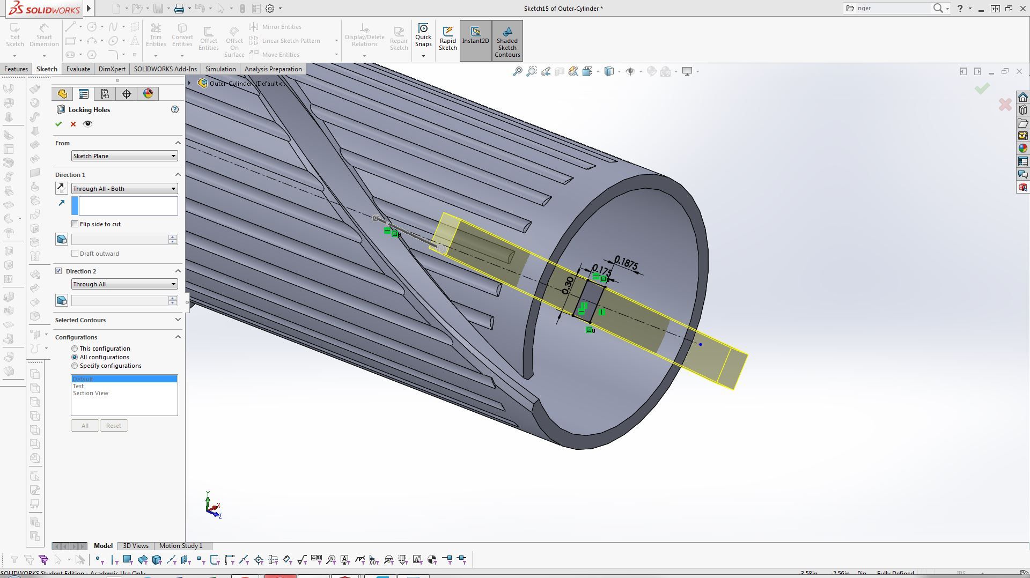The height and width of the screenshot is (578, 1030).
Task: Select This configuration radio button
Action: pos(75,349)
